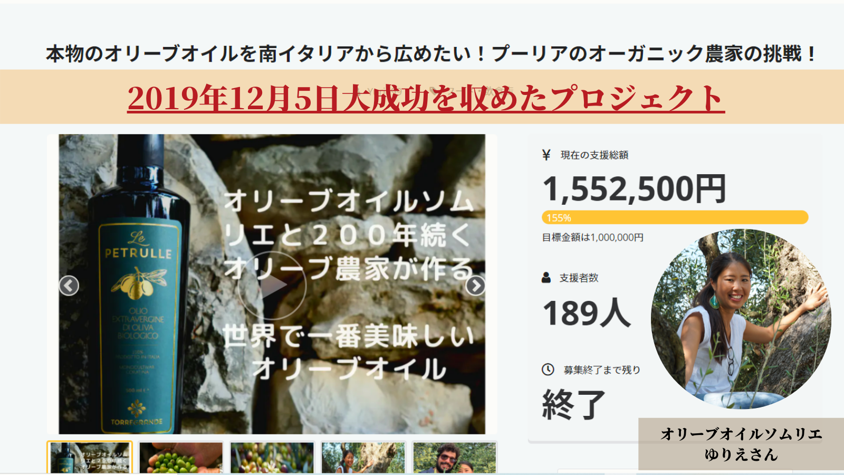Click the 1,552,500円 total amount

[635, 188]
